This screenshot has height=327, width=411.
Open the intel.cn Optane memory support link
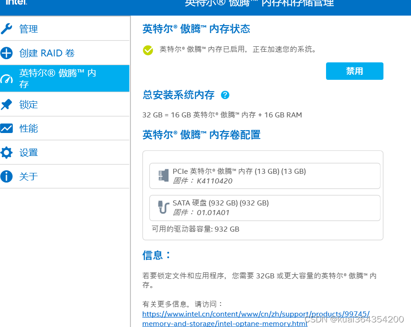256,319
